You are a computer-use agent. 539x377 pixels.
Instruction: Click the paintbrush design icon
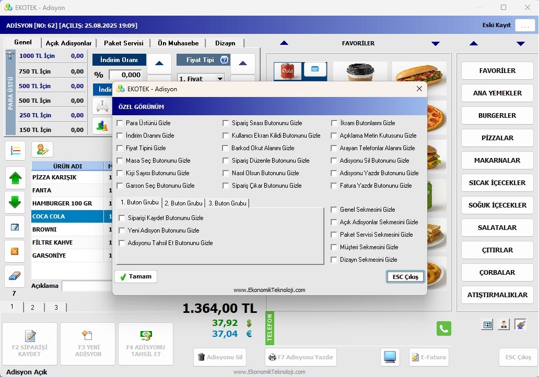520,324
